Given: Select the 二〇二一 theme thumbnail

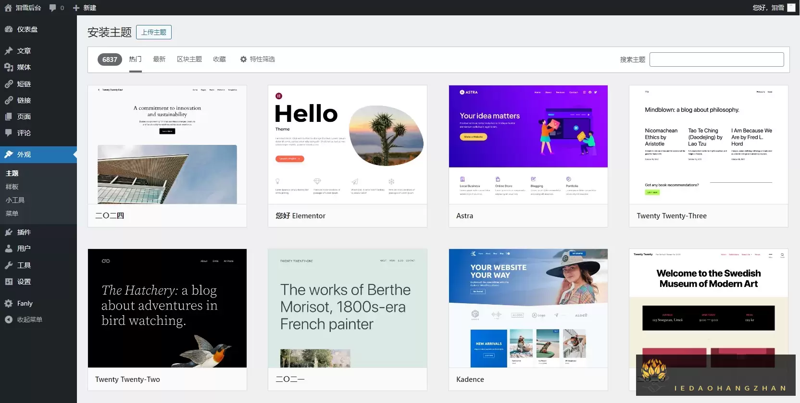Looking at the screenshot, I should (348, 308).
